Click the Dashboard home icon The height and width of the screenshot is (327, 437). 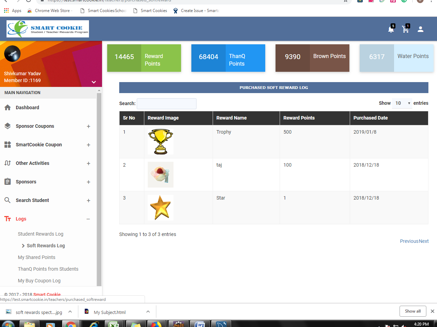point(8,108)
